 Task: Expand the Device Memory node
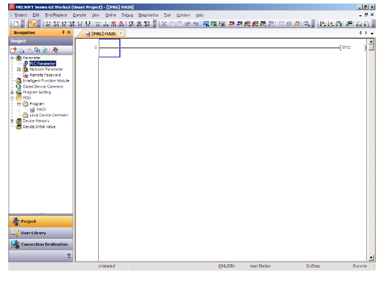pos(12,121)
